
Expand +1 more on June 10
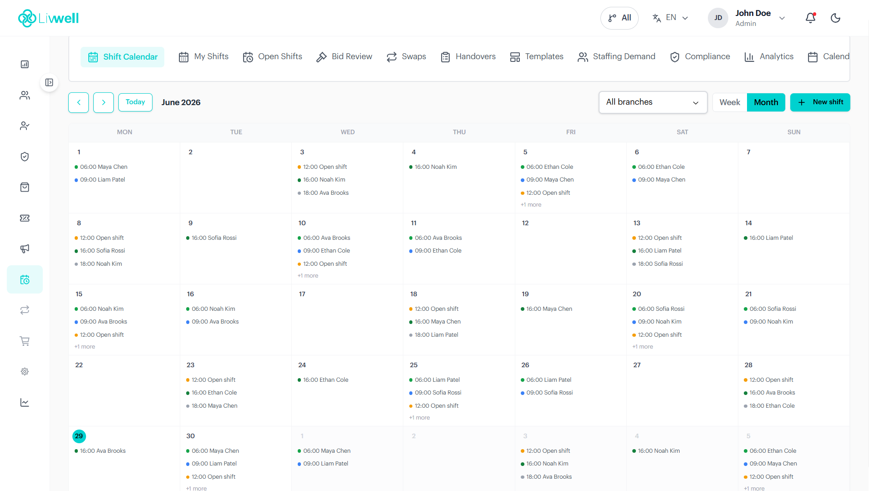tap(308, 276)
